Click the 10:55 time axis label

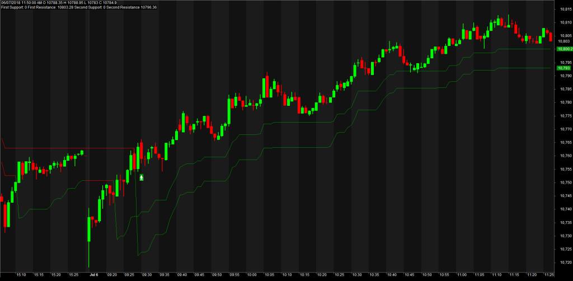coord(444,274)
